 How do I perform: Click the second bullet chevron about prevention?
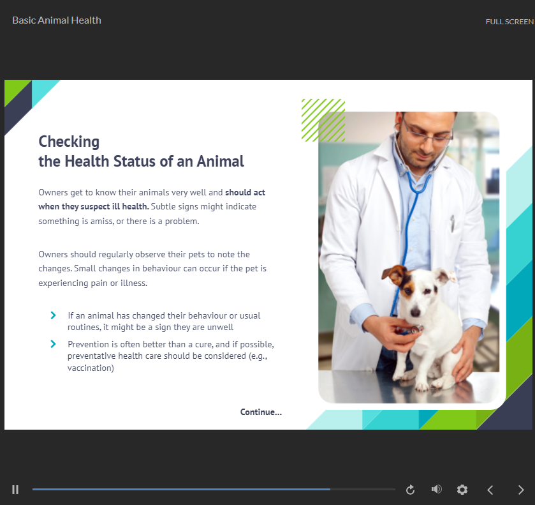54,344
